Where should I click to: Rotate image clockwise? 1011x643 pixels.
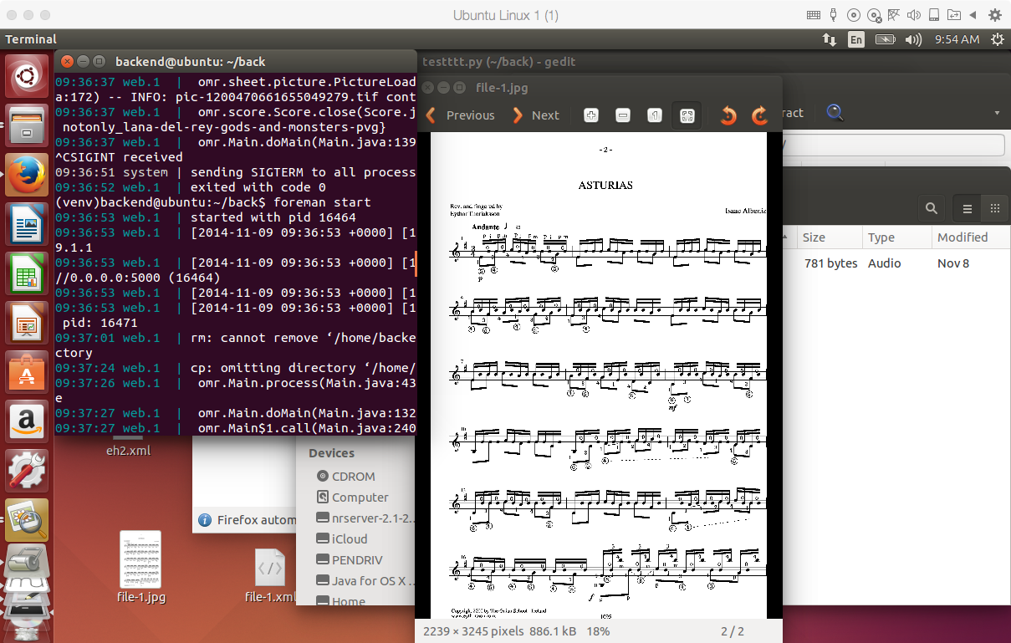pos(759,115)
